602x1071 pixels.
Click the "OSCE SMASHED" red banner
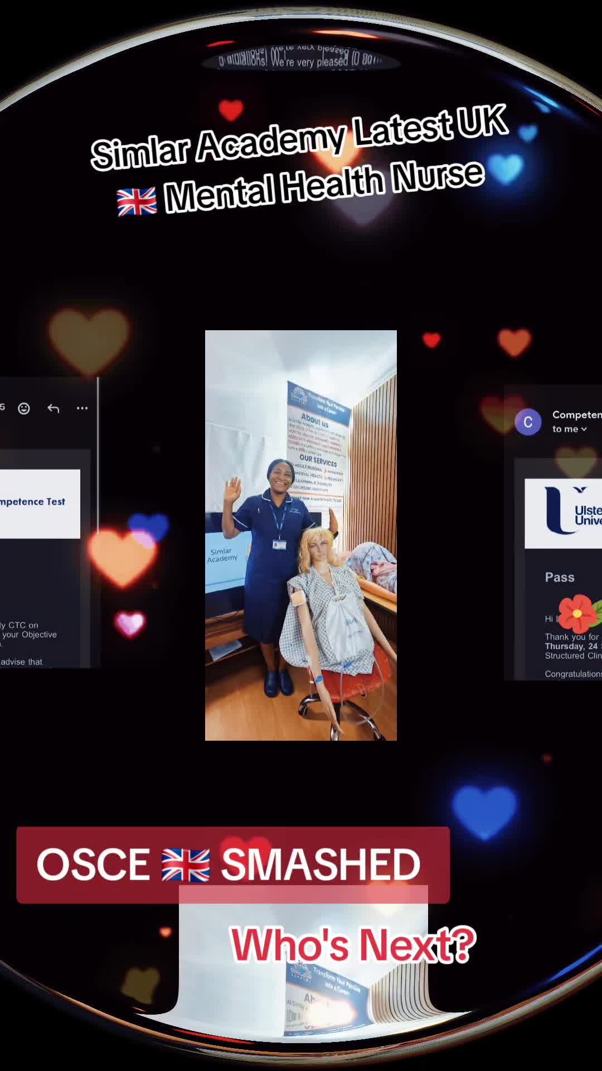coord(233,865)
